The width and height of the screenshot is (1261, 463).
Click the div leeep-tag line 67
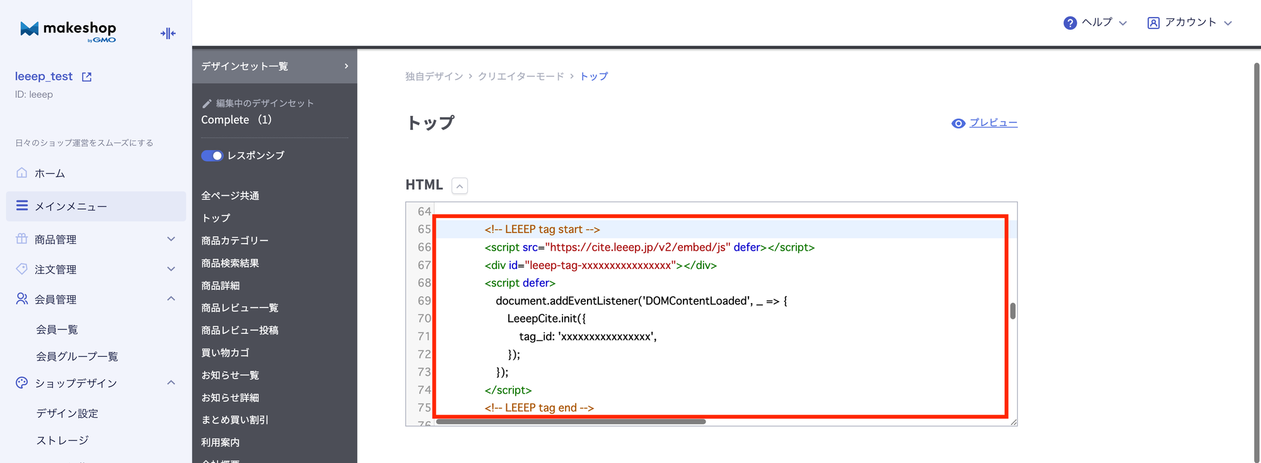pos(601,265)
